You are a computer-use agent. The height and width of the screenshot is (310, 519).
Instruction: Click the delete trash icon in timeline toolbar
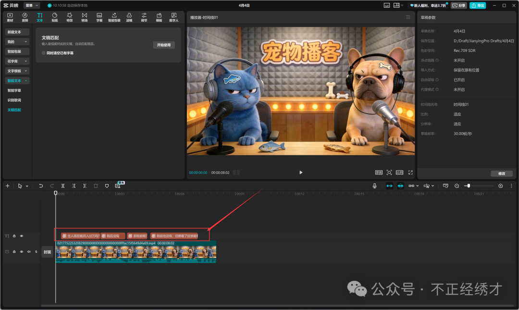click(x=96, y=186)
